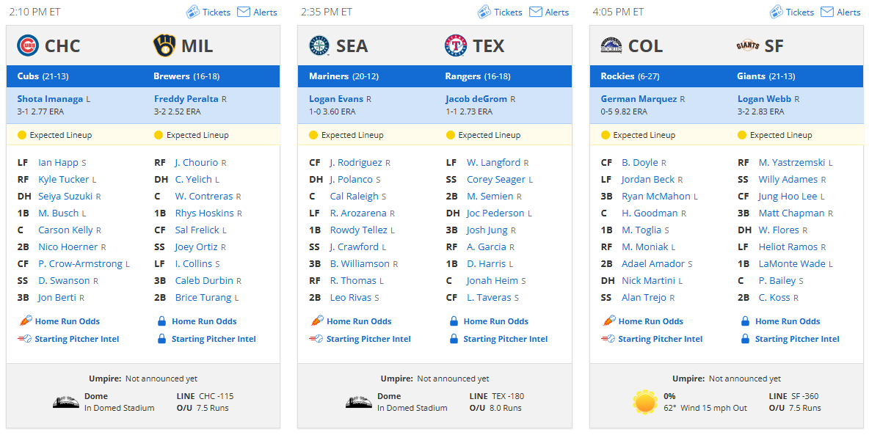Open pitcher Shota Imanaga's profile
Image resolution: width=869 pixels, height=435 pixels.
50,99
